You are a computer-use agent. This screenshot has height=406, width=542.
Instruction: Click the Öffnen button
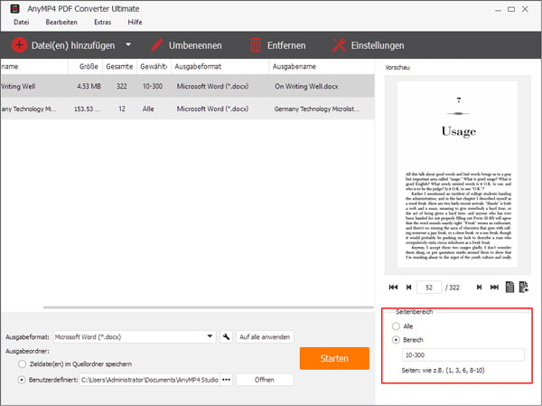click(x=265, y=380)
